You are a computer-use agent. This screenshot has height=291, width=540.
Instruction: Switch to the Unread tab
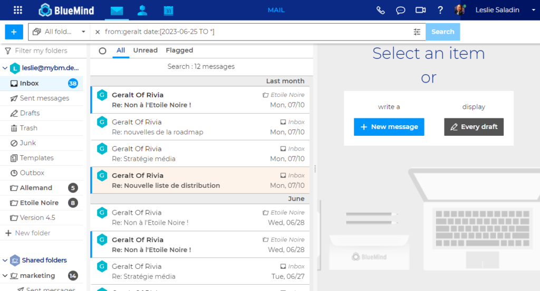pos(146,50)
